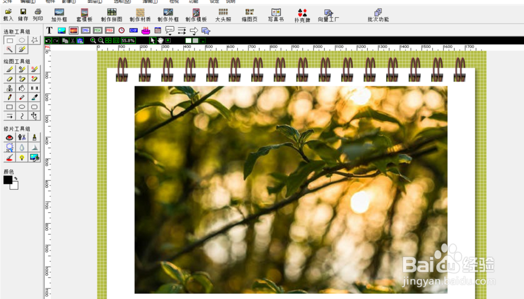524x299 pixels.
Task: Click the copy icon in black toolbar
Action: (65, 41)
